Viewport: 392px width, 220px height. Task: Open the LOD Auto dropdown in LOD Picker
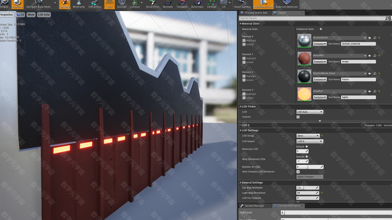tap(310, 112)
